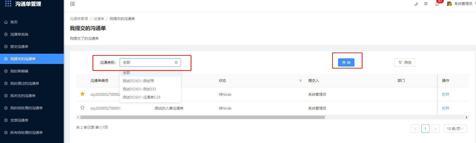Open 沟通单系统 menu item
Image resolution: width=476 pixels, height=143 pixels.
32,34
